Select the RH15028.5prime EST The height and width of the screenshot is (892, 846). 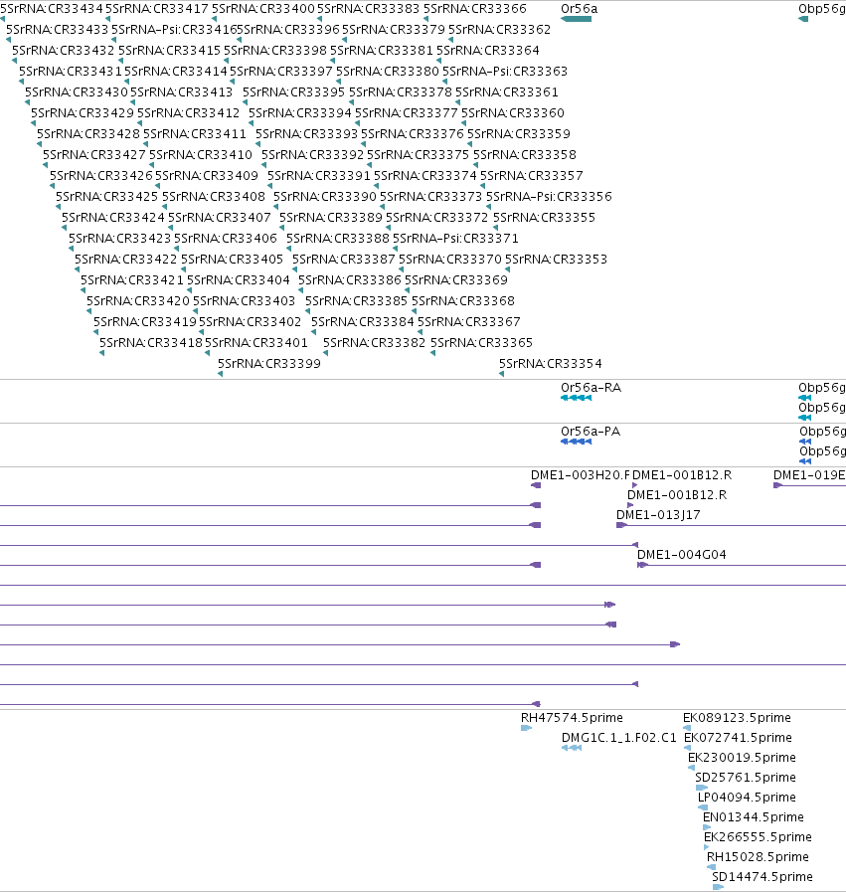pyautogui.click(x=758, y=857)
